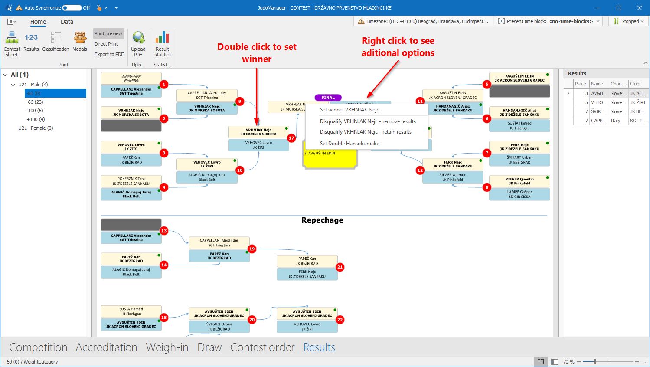Click the Upload PDF globe icon

138,38
